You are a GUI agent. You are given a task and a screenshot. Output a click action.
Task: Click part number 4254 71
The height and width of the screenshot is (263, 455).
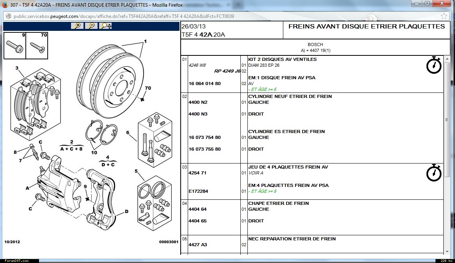click(x=197, y=173)
